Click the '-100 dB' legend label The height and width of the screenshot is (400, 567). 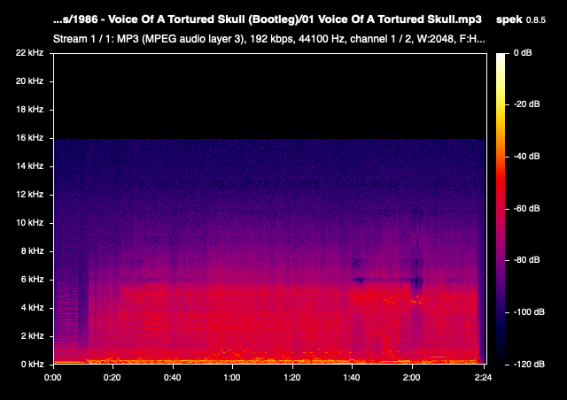pyautogui.click(x=529, y=312)
